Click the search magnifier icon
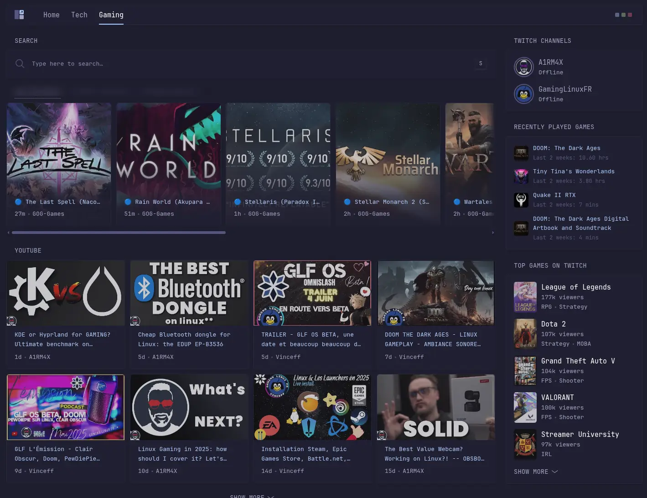Screen dimensions: 647x498 coord(20,64)
